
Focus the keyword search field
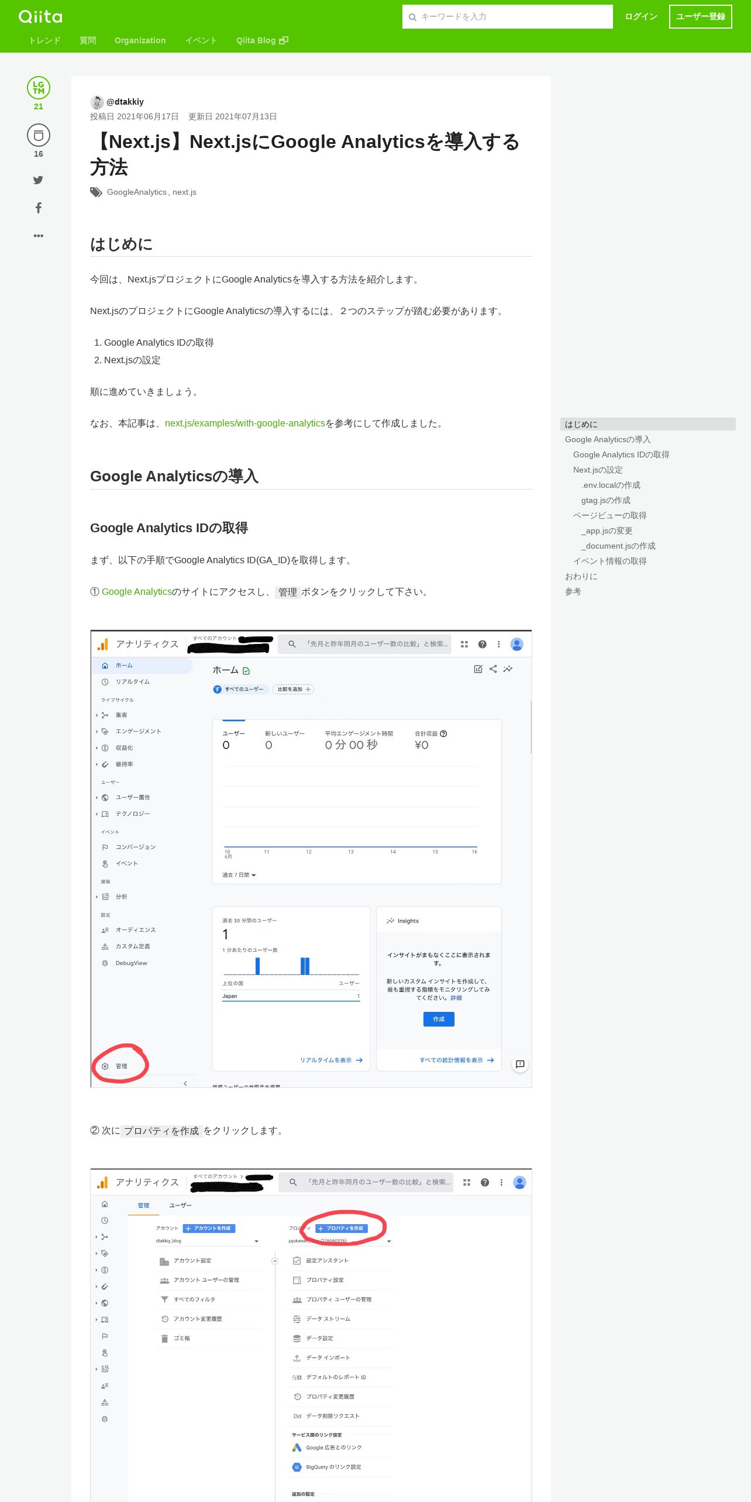point(508,17)
